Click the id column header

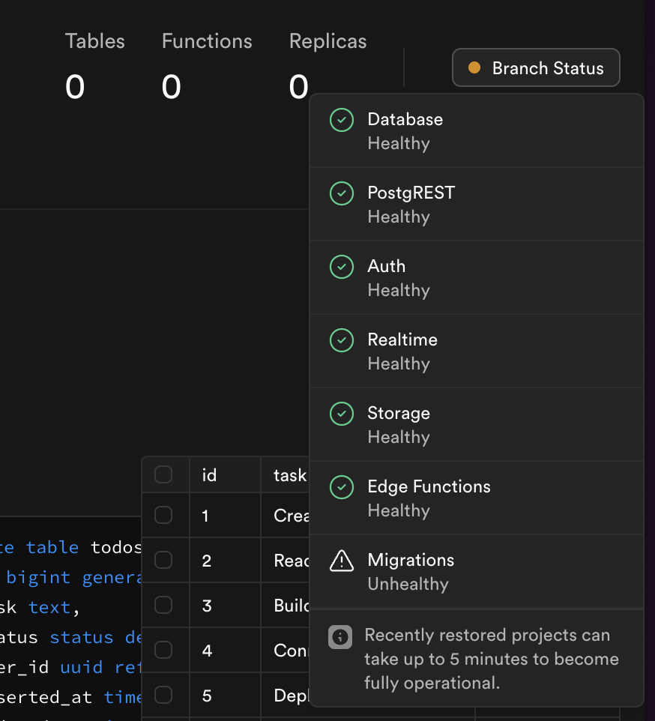coord(210,475)
